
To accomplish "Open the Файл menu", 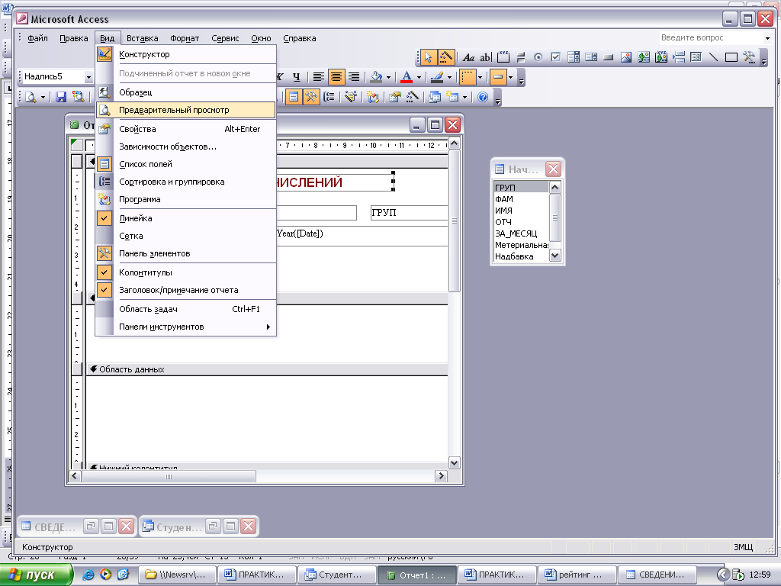I will 37,38.
